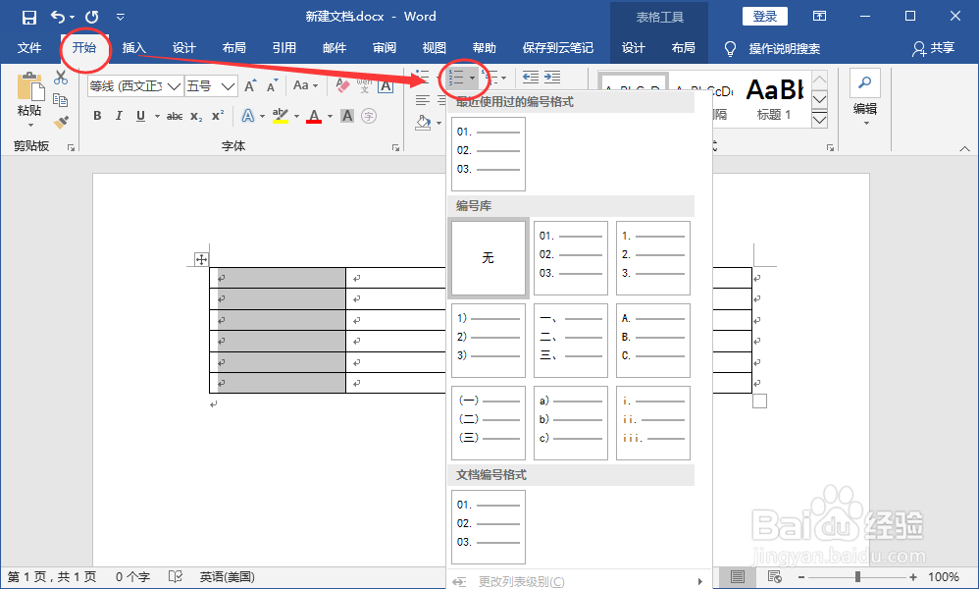This screenshot has width=979, height=589.
Task: Apply red font color
Action: (314, 116)
